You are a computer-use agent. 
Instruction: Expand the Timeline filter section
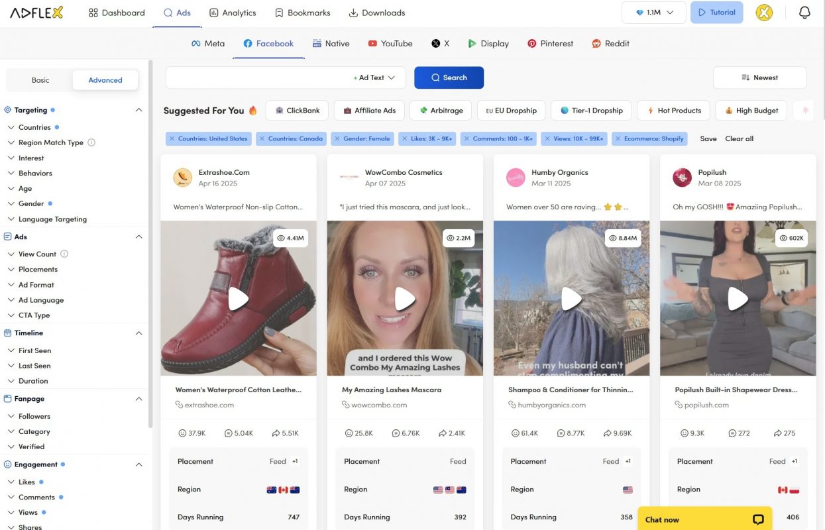[28, 333]
